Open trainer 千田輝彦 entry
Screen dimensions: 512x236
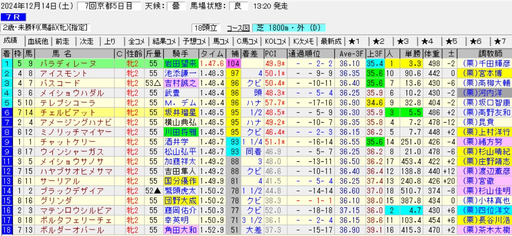click(487, 63)
